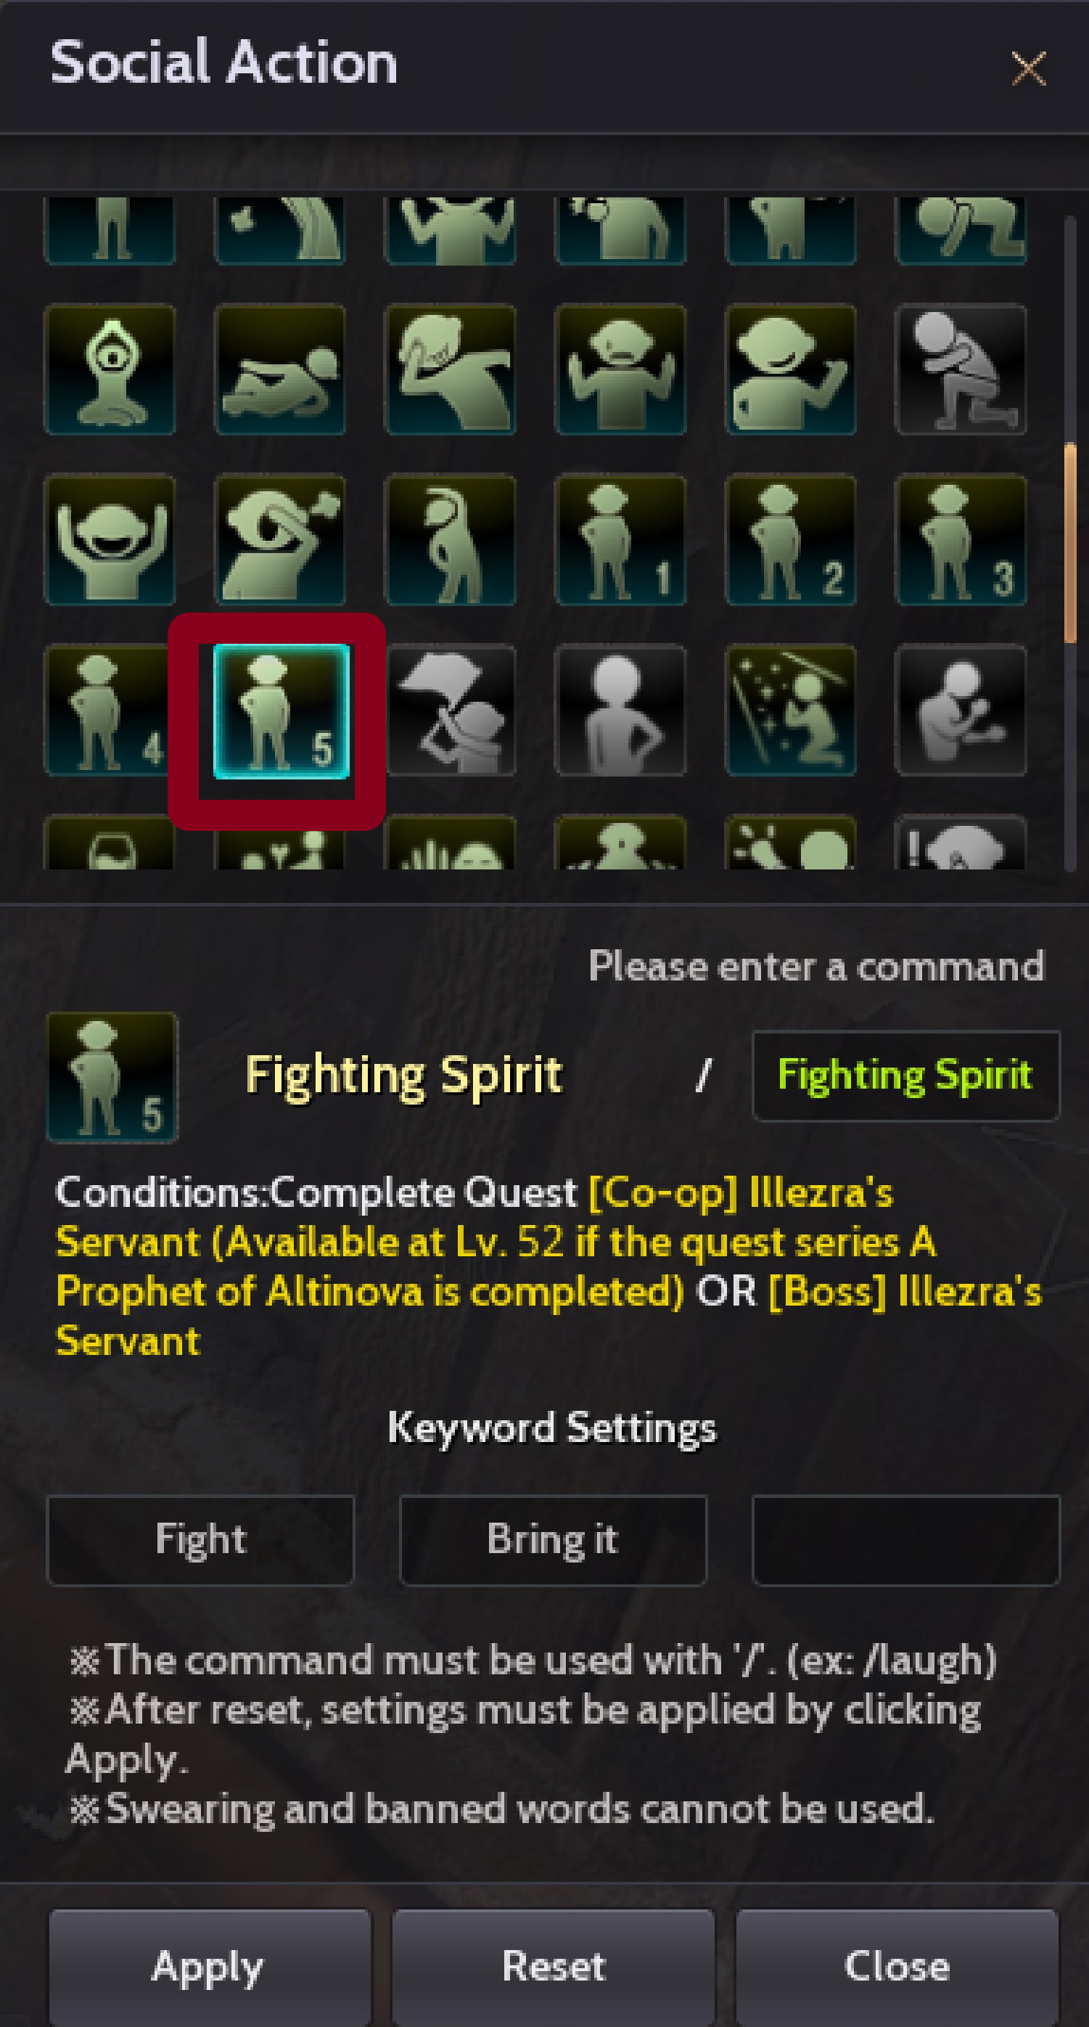Click the Reset button
The image size is (1089, 2027).
tap(553, 1965)
